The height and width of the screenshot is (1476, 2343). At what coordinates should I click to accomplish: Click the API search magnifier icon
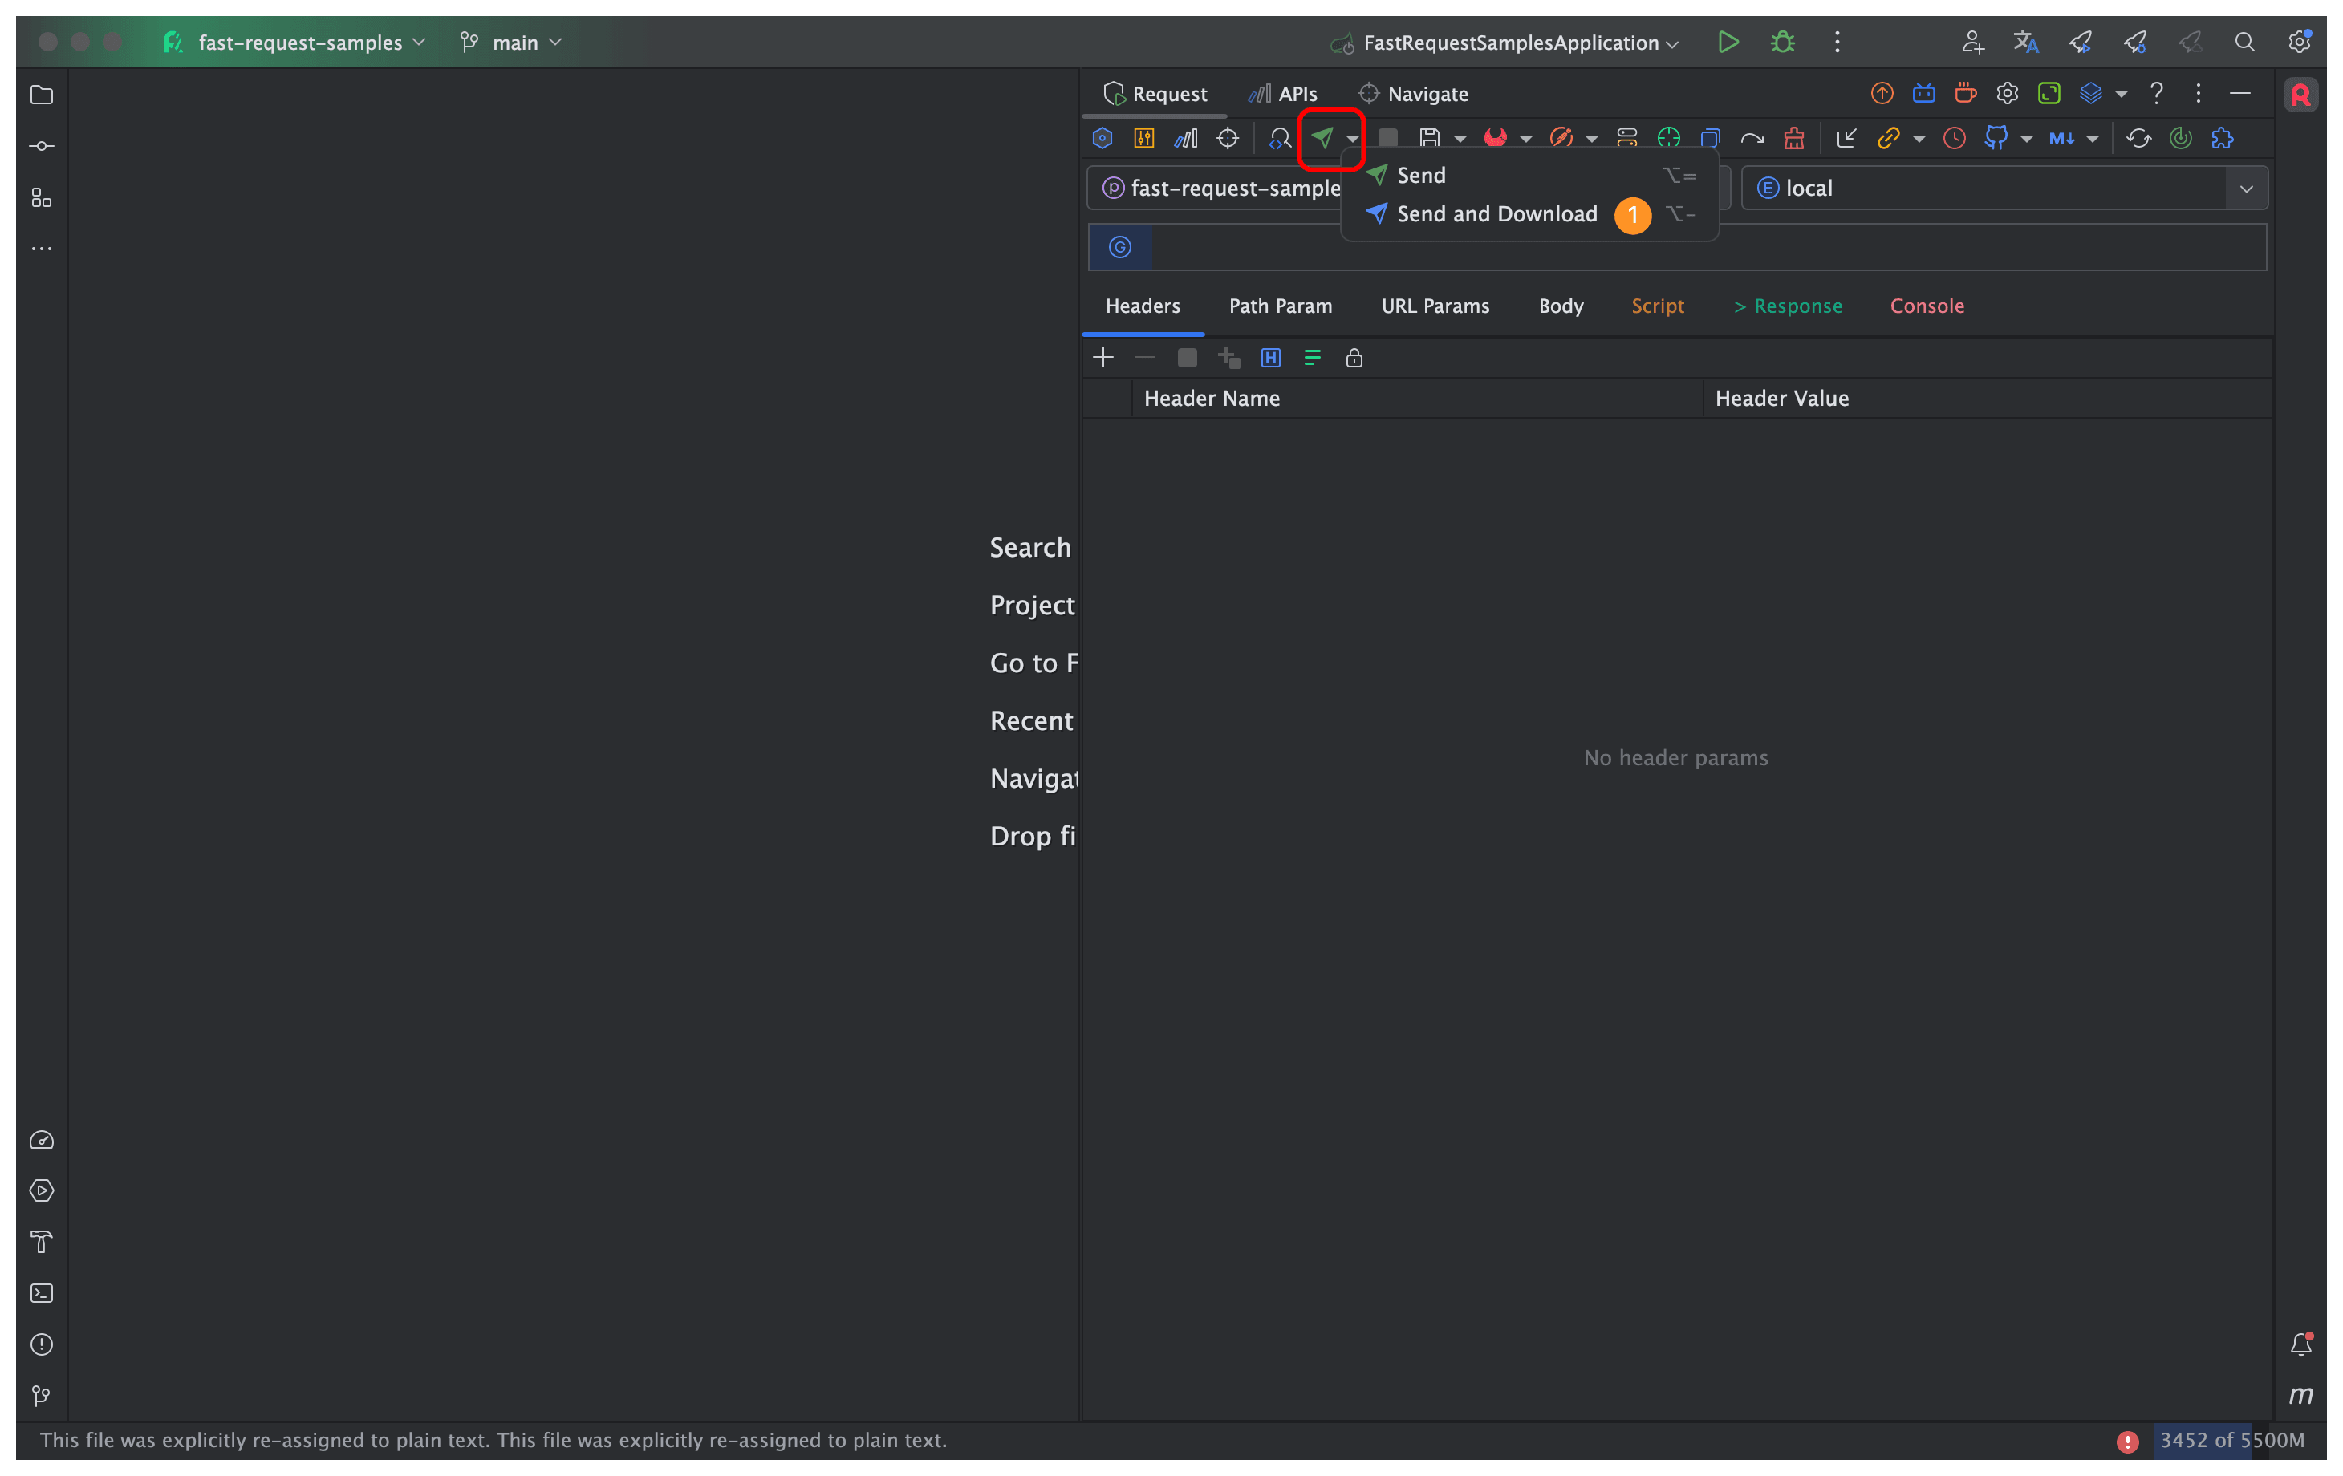pos(1278,137)
